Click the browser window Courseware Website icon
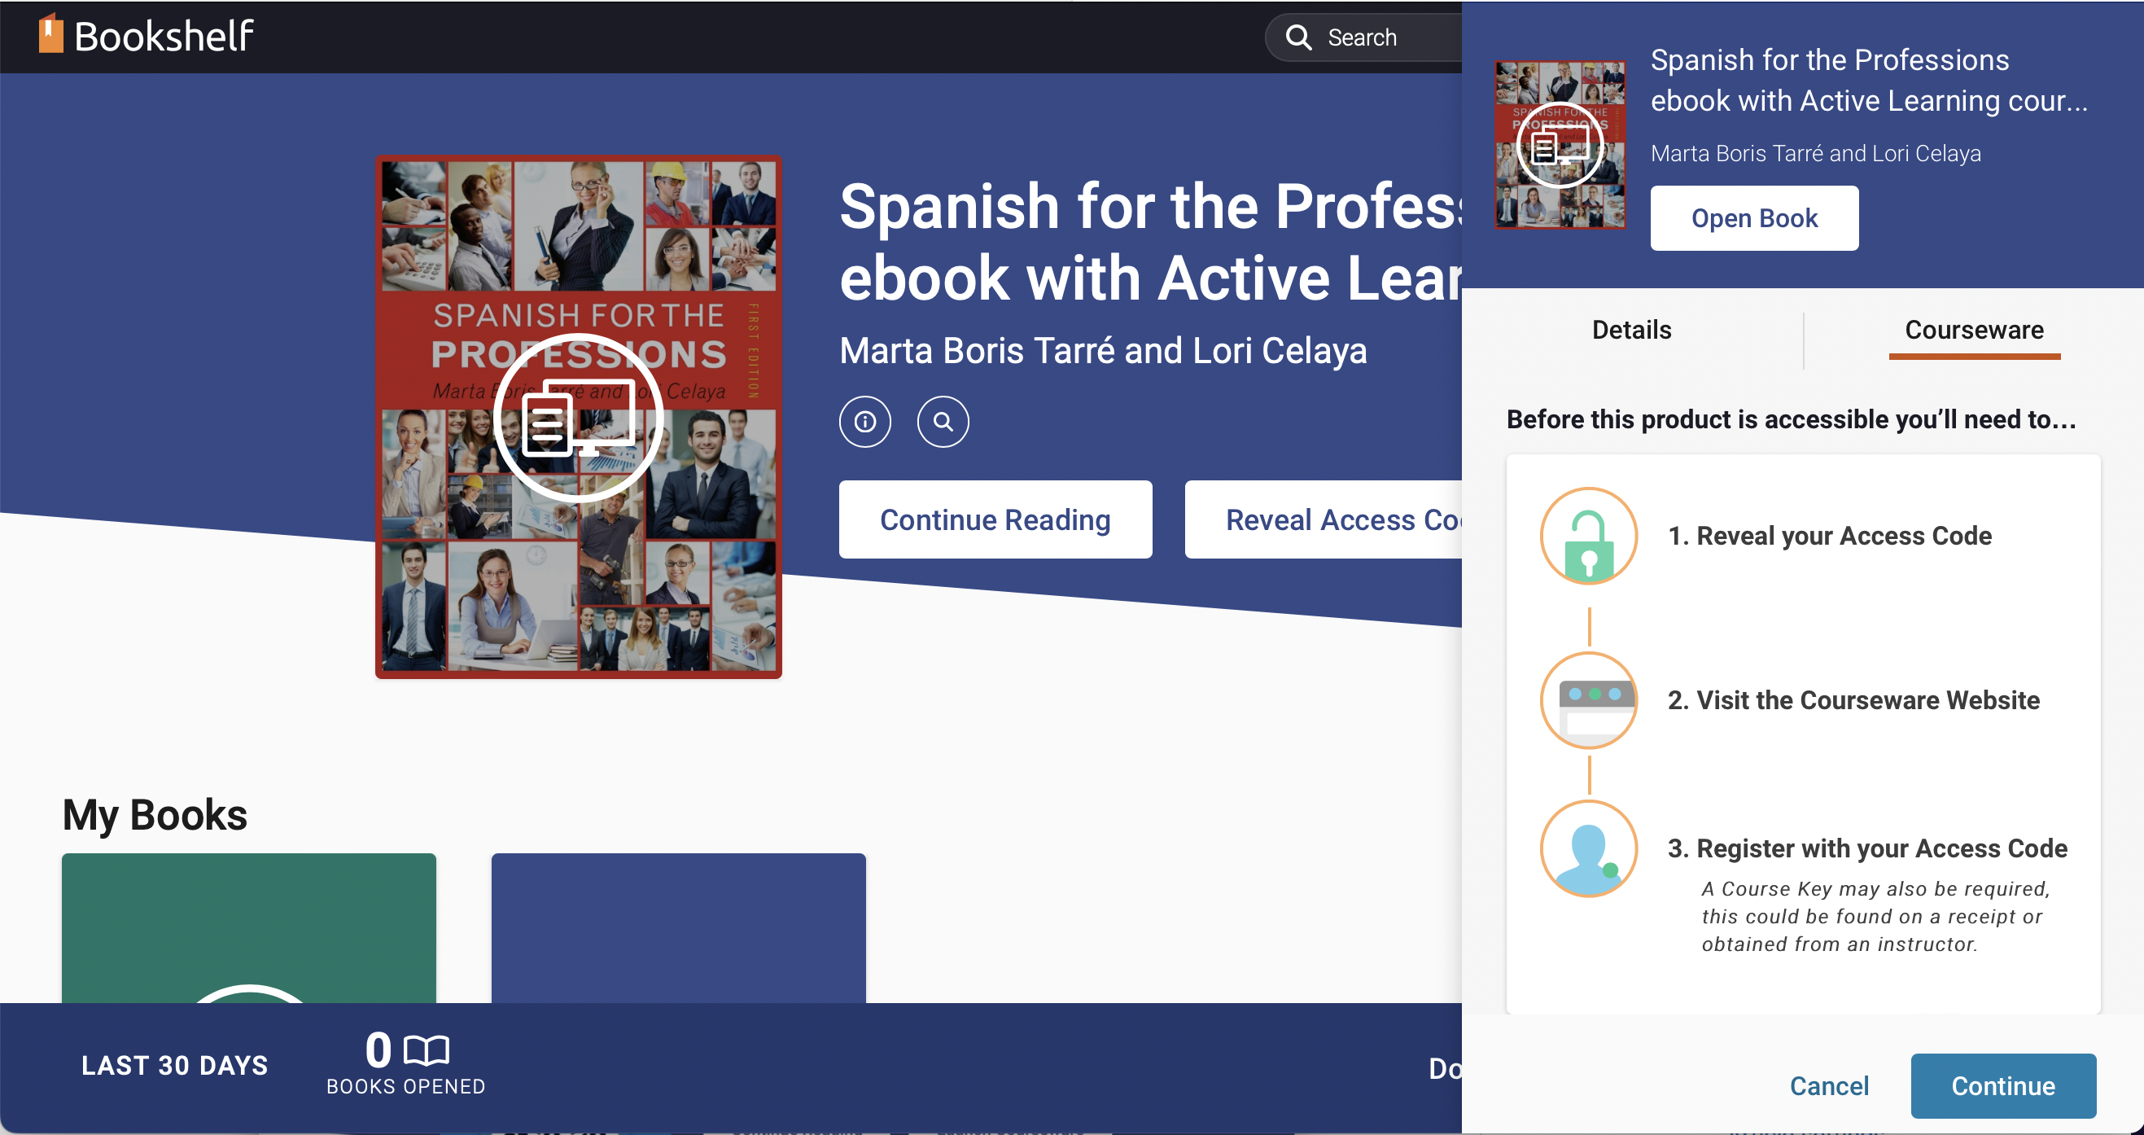Viewport: 2144px width, 1135px height. click(x=1588, y=700)
